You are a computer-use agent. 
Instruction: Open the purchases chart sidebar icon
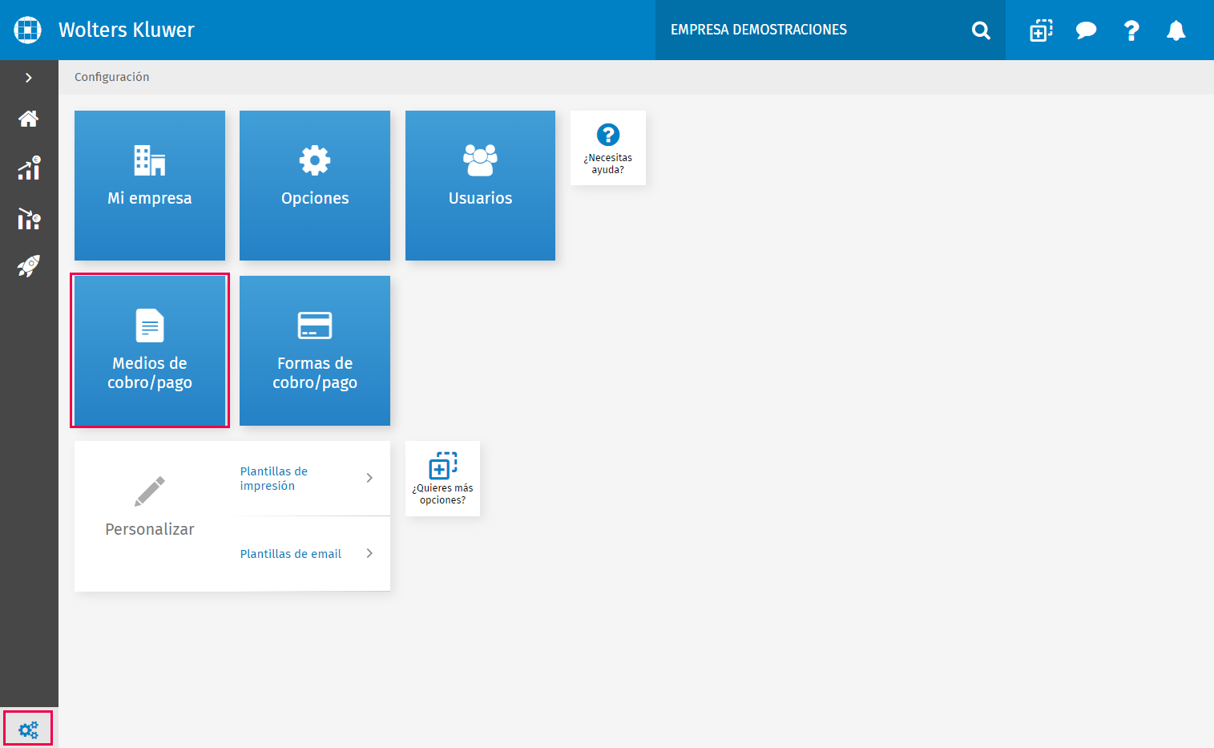pyautogui.click(x=29, y=219)
